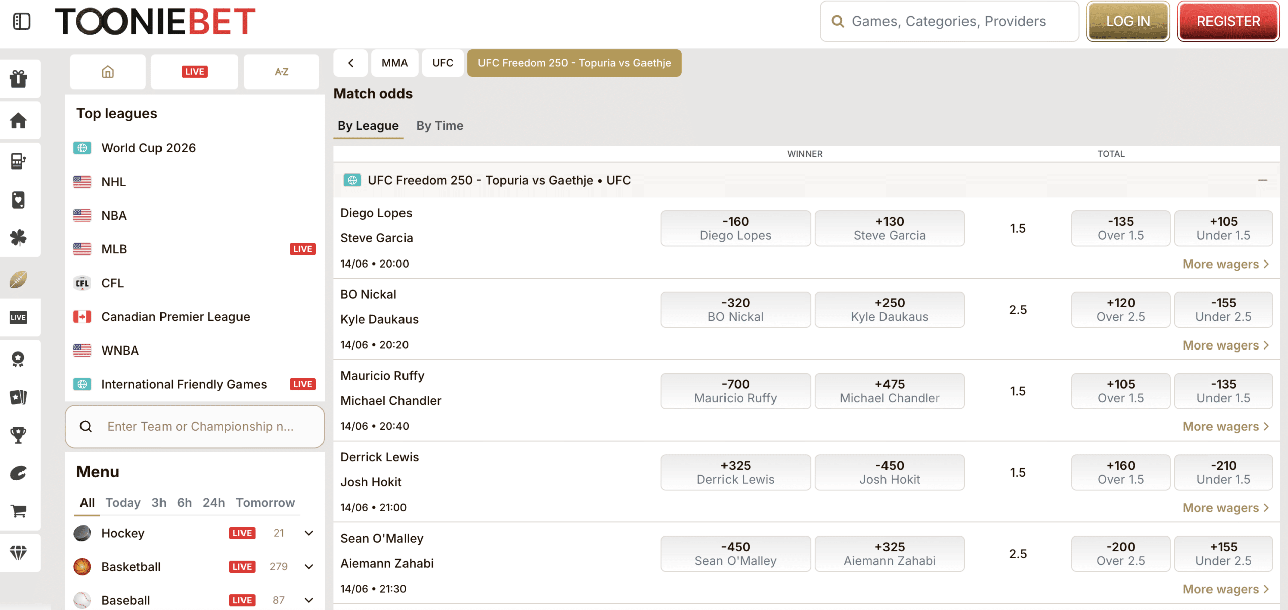
Task: Click the TOONIEBET logo
Action: pyautogui.click(x=155, y=21)
